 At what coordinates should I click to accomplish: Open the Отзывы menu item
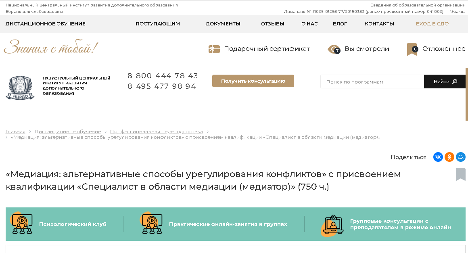[272, 24]
